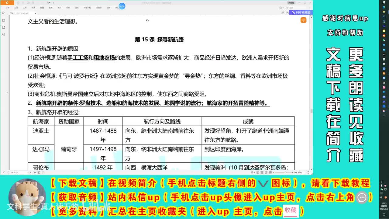Open the bookmarks panel in left sidebar
This screenshot has height=219, width=389.
pos(3,21)
